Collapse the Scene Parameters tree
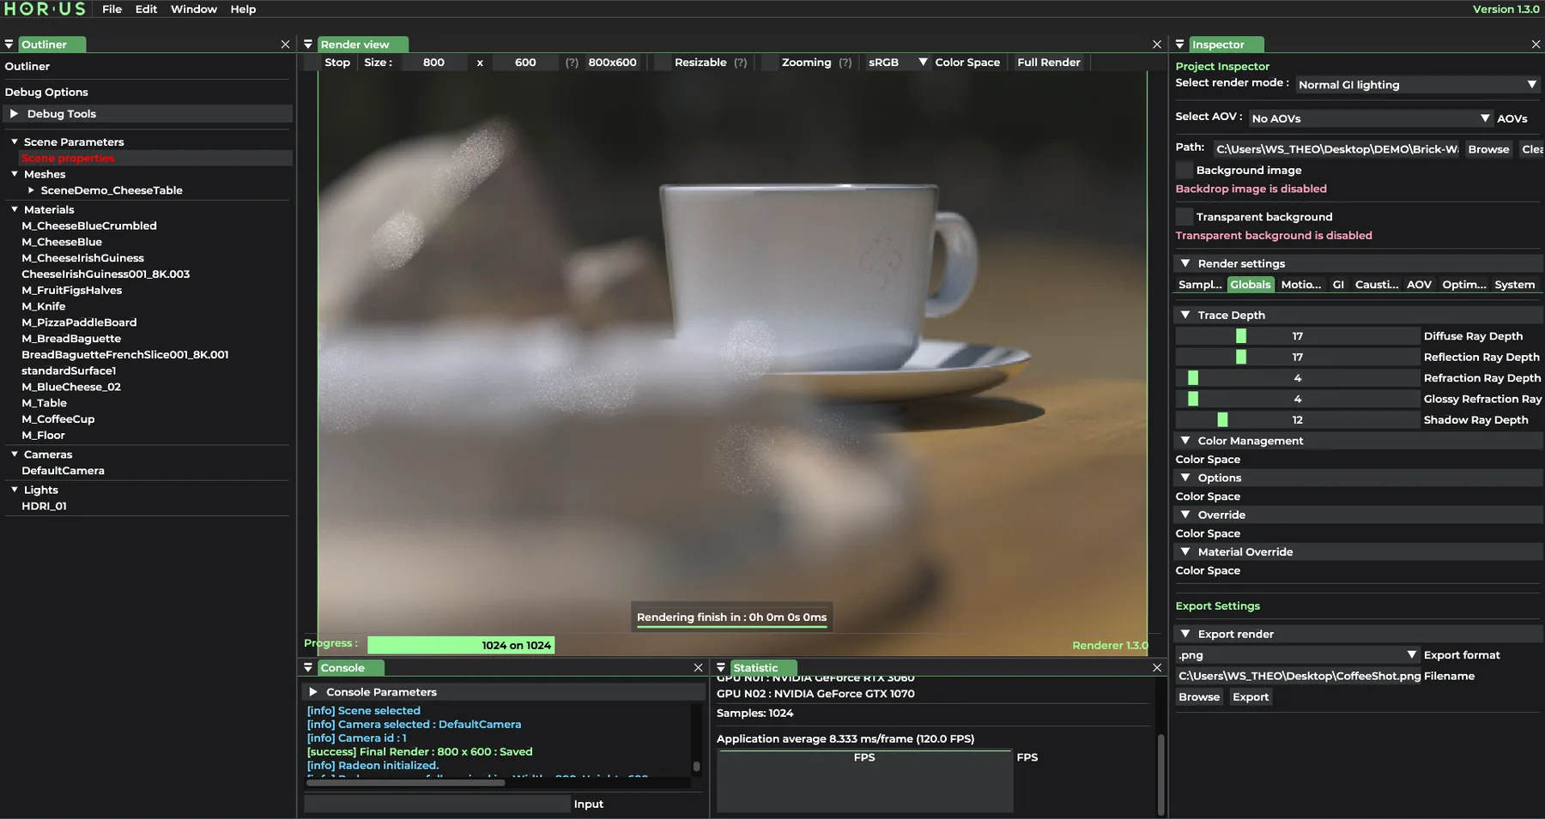 tap(15, 142)
